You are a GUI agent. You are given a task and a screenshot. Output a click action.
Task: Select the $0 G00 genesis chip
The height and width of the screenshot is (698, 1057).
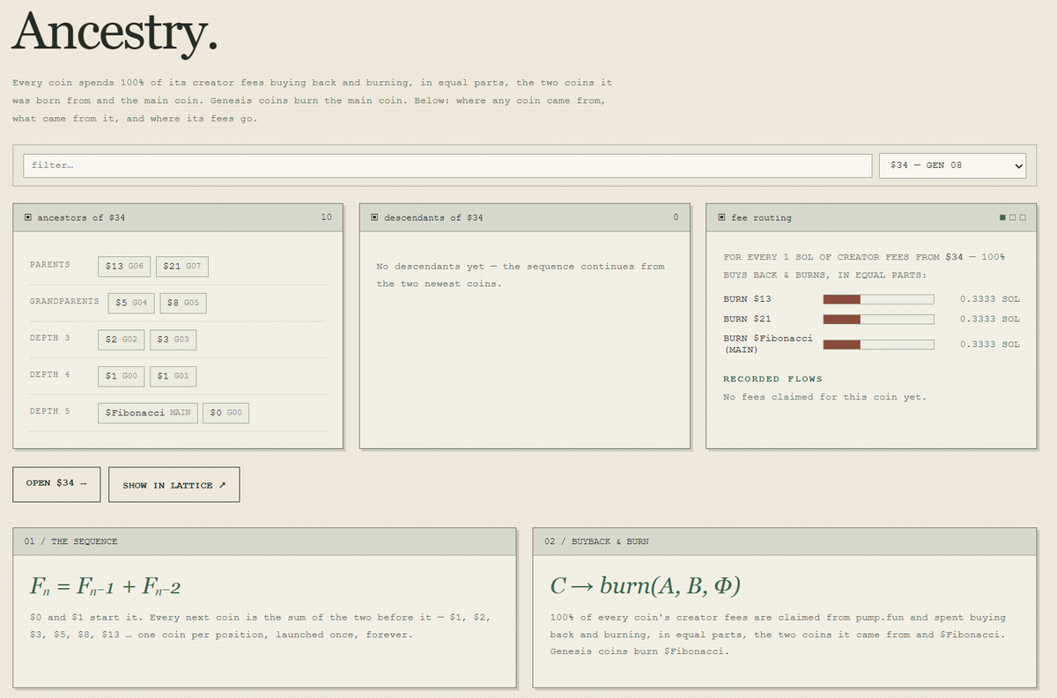pos(226,413)
